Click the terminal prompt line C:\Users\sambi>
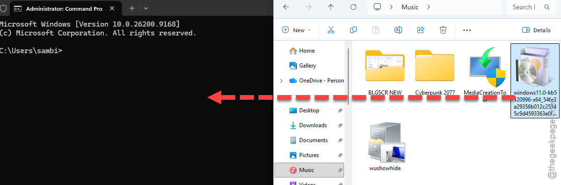 (x=31, y=50)
